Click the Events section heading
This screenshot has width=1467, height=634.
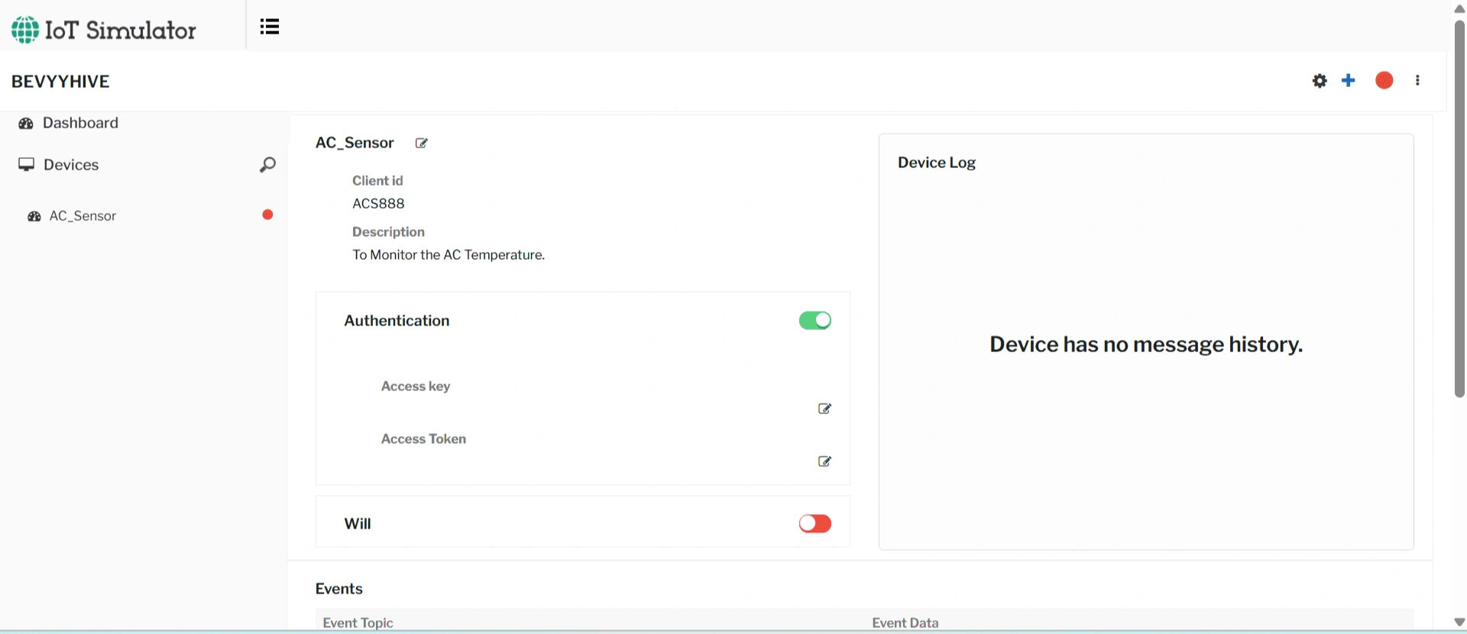pos(339,589)
